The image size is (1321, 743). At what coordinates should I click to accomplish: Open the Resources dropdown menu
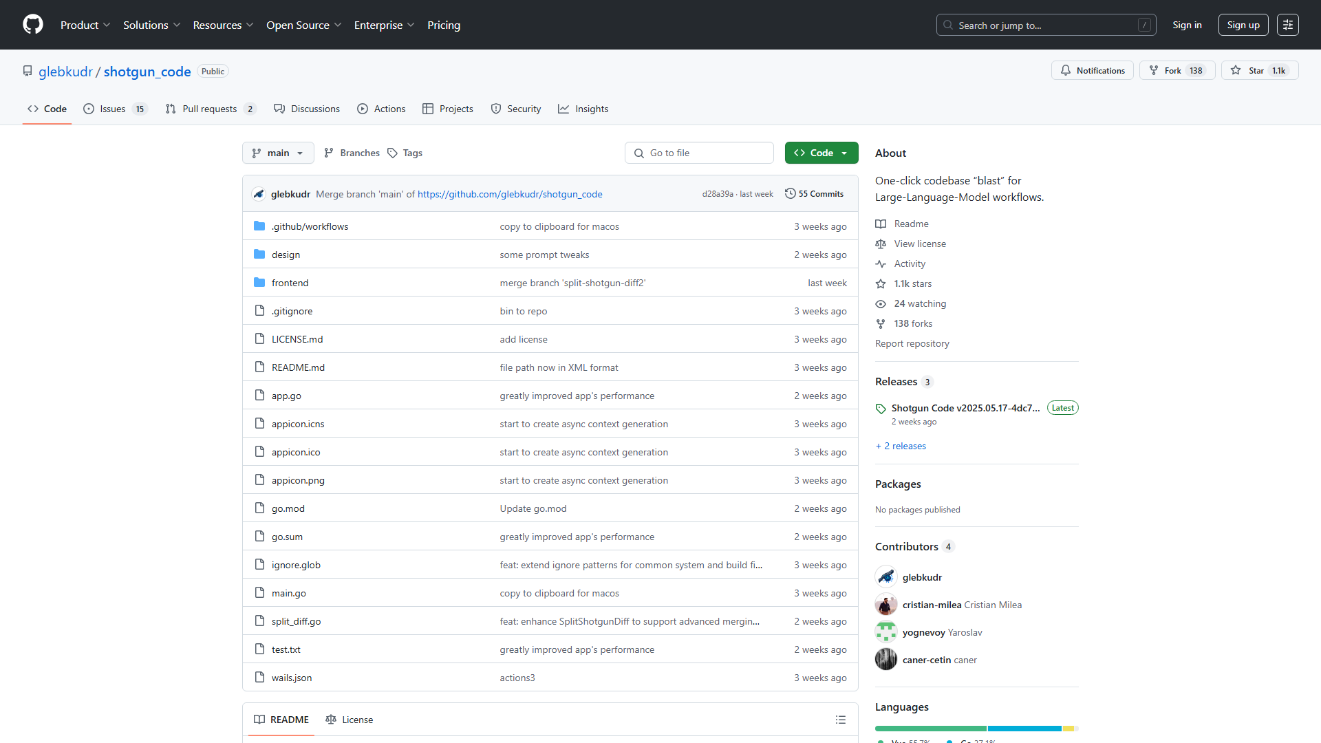point(223,25)
